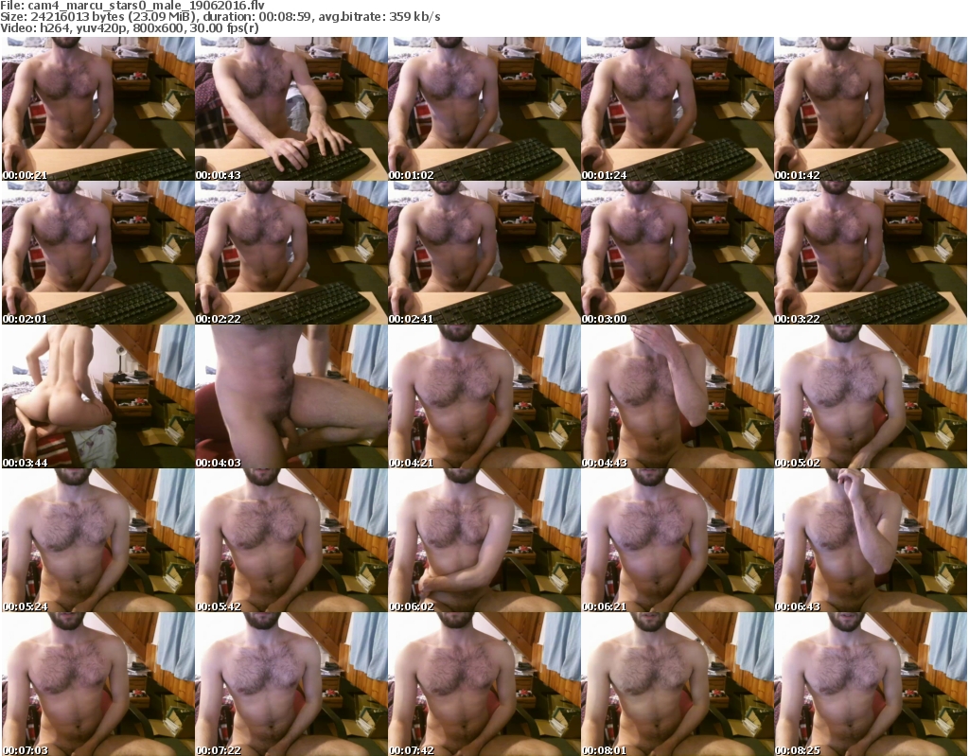Choose the frame at timestamp 00:02:22

(x=291, y=253)
